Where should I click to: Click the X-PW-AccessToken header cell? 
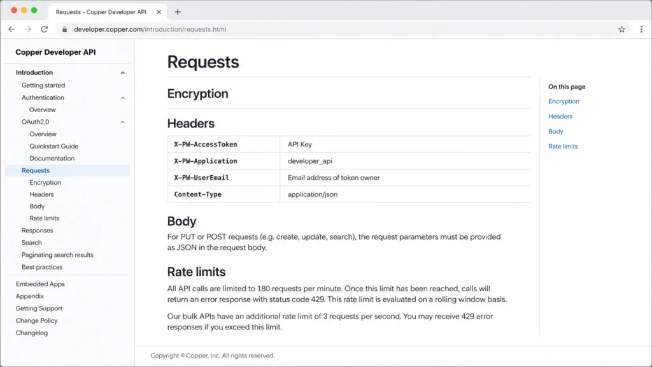click(223, 145)
